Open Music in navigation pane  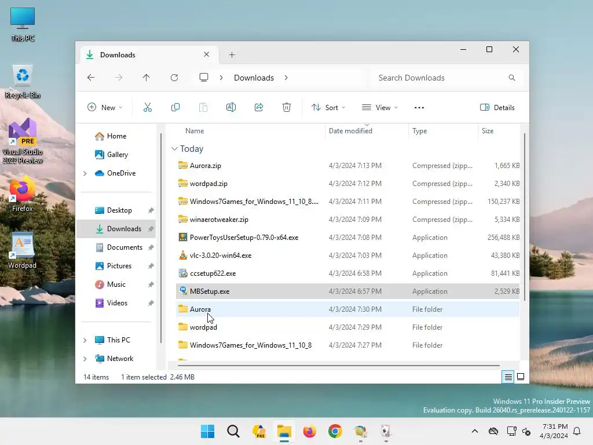point(116,284)
